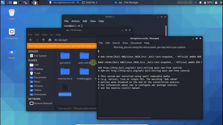Select Desktop in Places sidebar
This screenshot has height=125, width=223.
click(x=36, y=69)
